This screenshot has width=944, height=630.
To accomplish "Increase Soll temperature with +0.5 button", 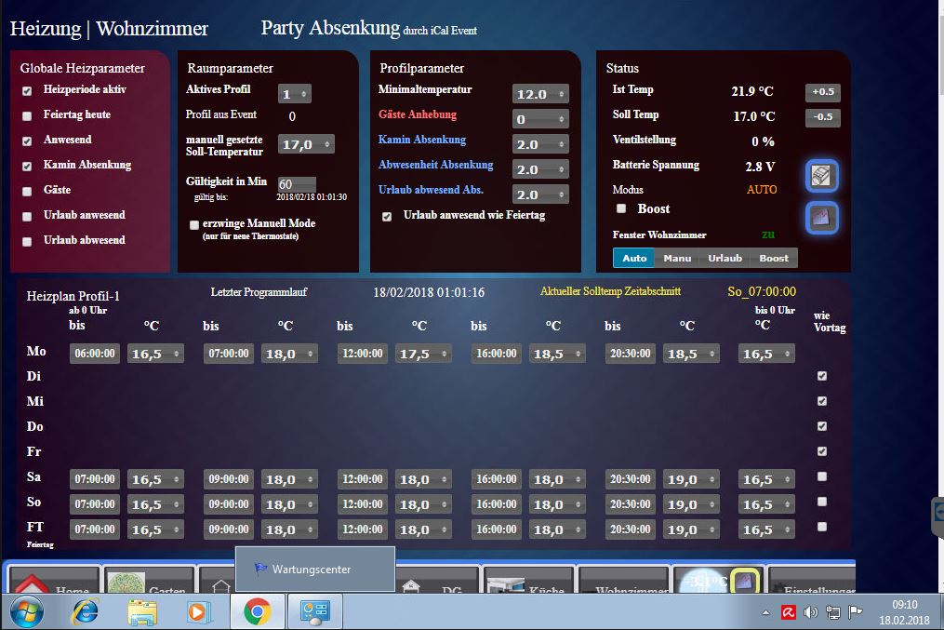I will tap(823, 91).
